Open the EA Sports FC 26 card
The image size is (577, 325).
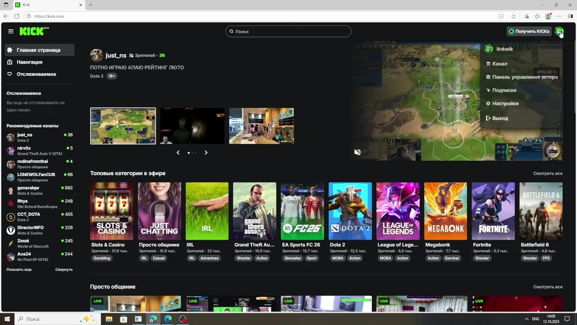point(302,211)
